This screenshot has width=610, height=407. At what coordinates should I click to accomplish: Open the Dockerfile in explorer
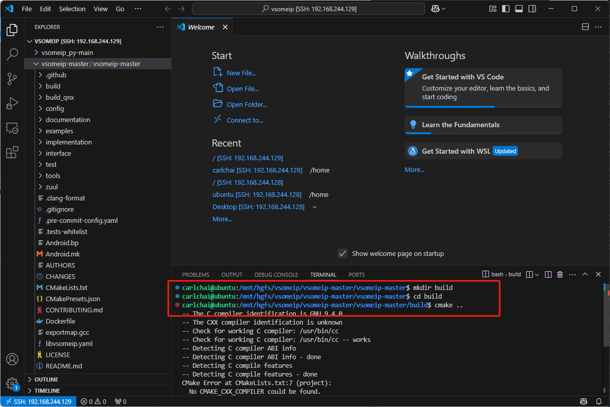(98, 321)
